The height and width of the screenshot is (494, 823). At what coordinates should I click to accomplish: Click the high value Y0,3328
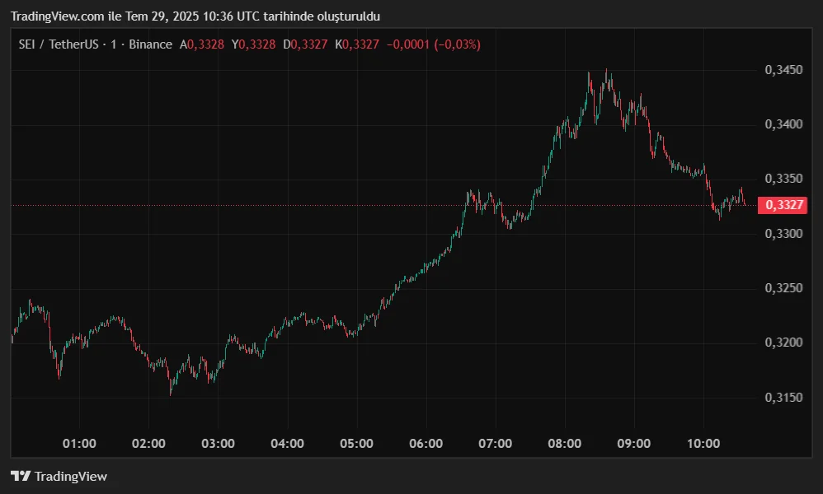(253, 44)
